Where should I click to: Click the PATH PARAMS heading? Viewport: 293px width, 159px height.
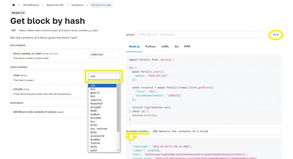click(x=18, y=45)
